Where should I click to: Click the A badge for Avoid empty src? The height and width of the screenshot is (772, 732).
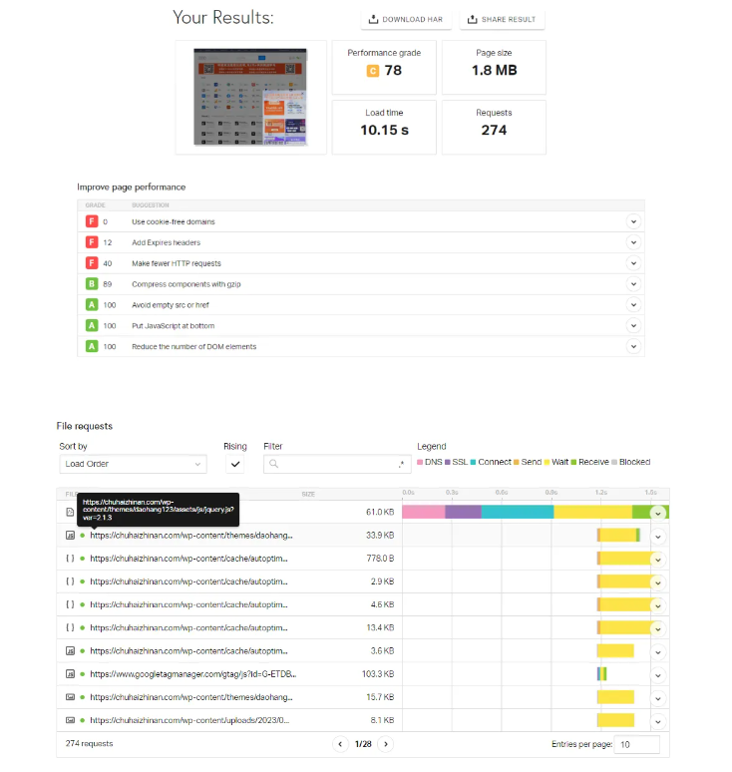pos(92,305)
